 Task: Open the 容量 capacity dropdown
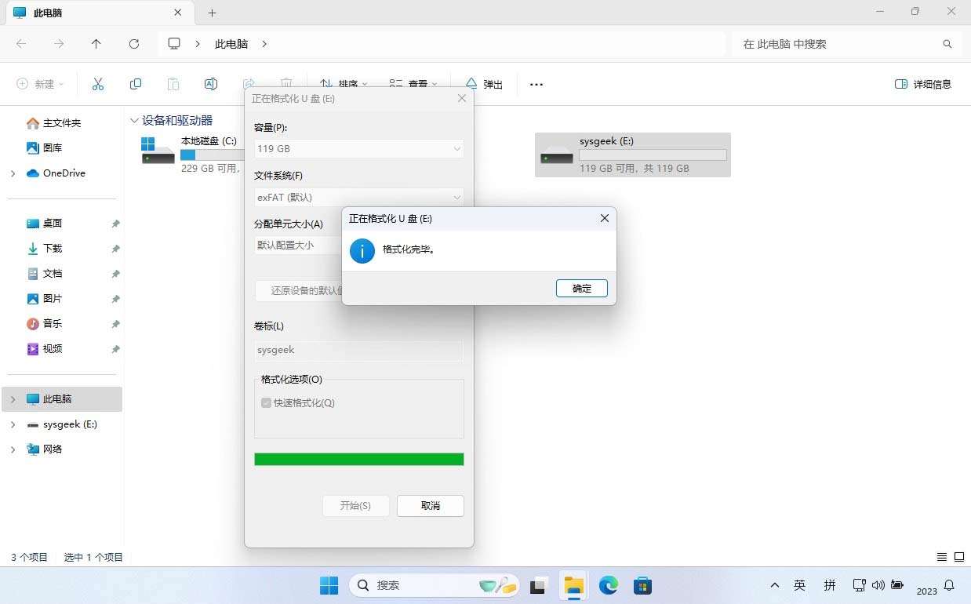pyautogui.click(x=358, y=148)
